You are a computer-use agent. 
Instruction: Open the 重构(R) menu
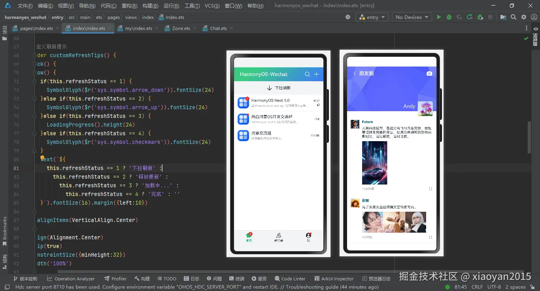click(x=129, y=6)
